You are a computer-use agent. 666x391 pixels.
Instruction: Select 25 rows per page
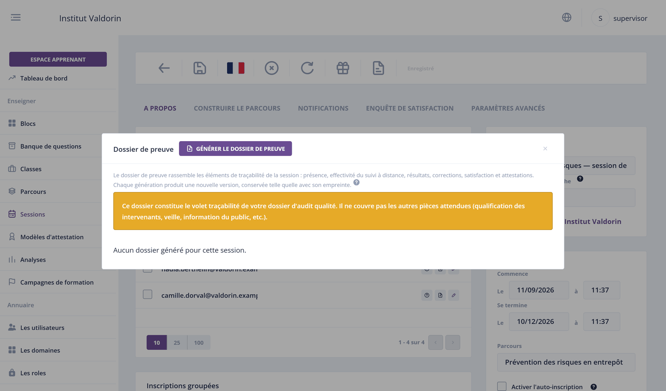coord(177,342)
